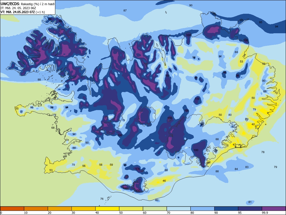Click the 'VT: Mið. 24.05.2023 07Z (+1 h)' line
Image resolution: width=286 pixels, height=215 pixels.
[x=23, y=12]
